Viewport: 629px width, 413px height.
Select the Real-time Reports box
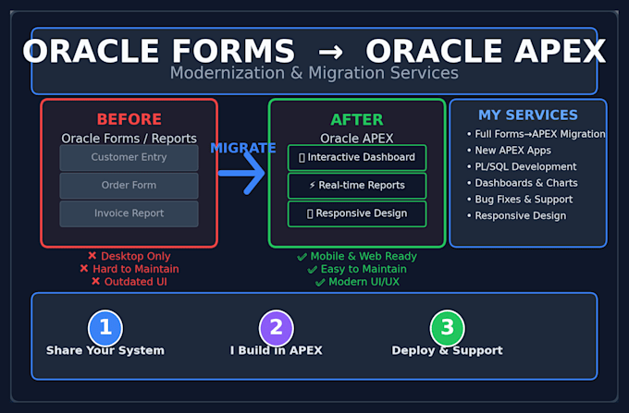pyautogui.click(x=357, y=186)
